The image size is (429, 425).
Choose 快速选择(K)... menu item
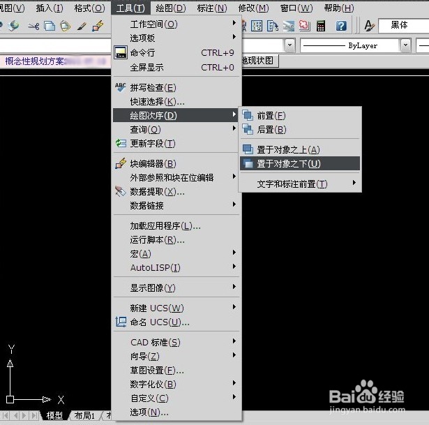tap(176, 101)
